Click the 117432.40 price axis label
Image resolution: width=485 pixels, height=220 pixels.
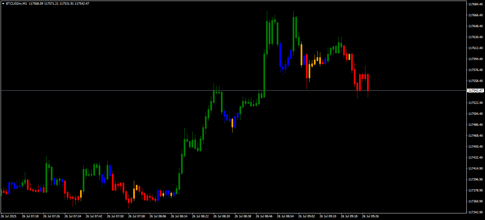475,158
